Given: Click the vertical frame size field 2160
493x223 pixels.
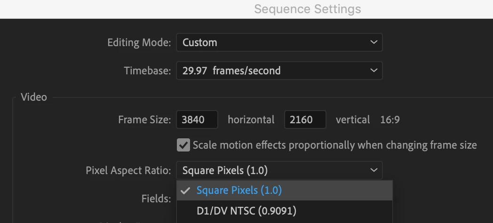Looking at the screenshot, I should tap(305, 119).
